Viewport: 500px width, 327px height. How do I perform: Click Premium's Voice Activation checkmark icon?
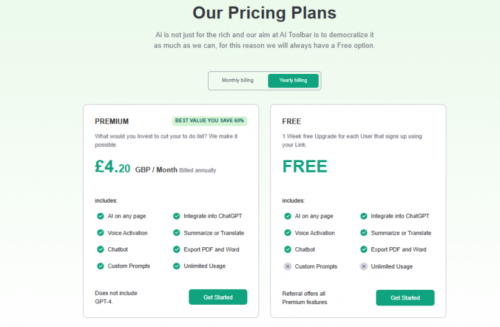(x=100, y=233)
